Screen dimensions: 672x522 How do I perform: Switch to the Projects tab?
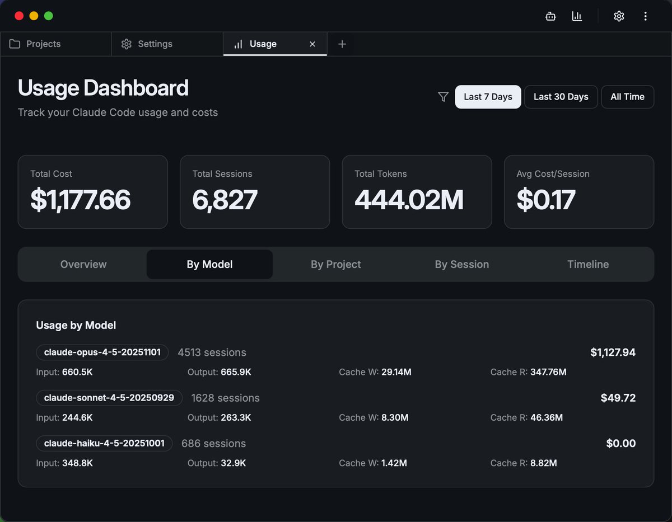[56, 44]
